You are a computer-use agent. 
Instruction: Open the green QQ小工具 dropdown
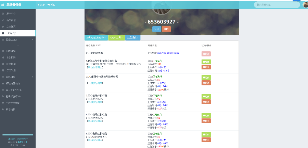tap(117, 38)
